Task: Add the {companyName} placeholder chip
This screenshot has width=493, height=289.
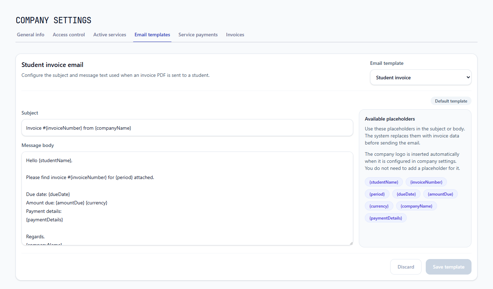Action: click(416, 206)
